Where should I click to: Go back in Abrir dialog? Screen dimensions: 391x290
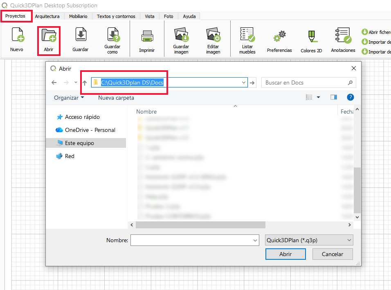[x=54, y=83]
